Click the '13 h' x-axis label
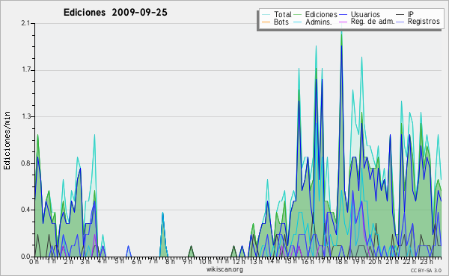 point(256,261)
